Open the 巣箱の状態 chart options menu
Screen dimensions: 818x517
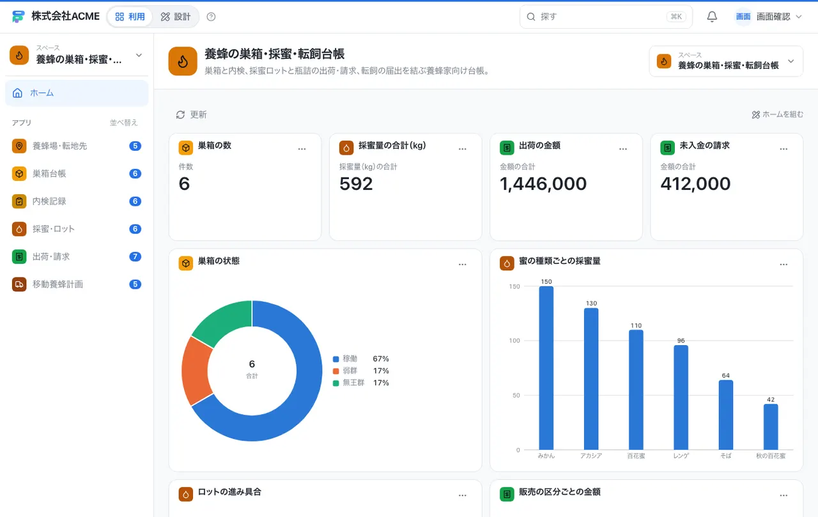tap(463, 264)
